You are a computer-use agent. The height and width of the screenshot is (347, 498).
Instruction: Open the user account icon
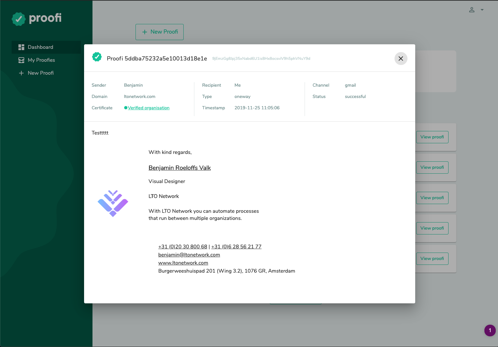click(x=472, y=10)
